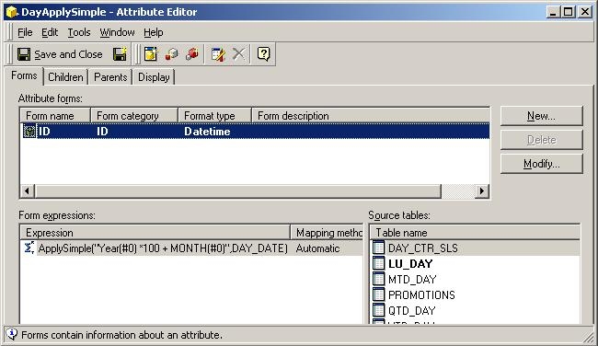Click the LU_DAY table icon
The image size is (598, 346).
click(x=379, y=263)
